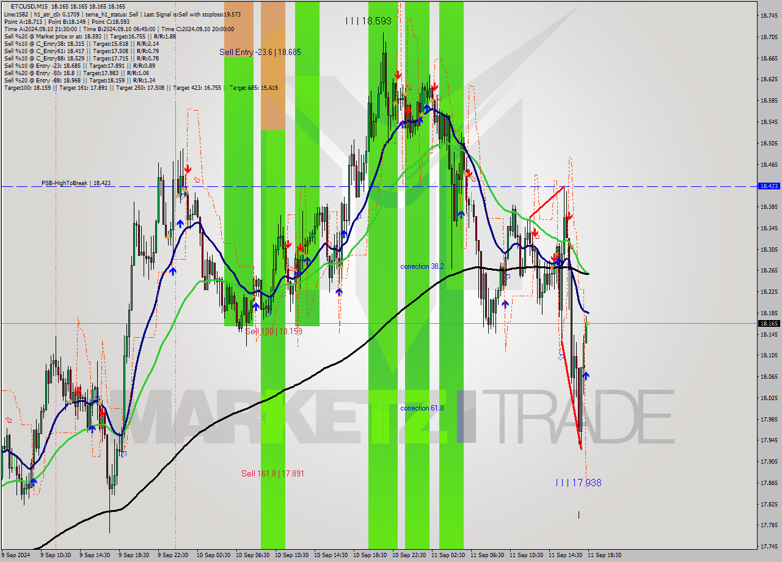Viewport: 782px width, 562px height.
Task: Click the '11 Sep 06:30' time axis label
Action: point(487,555)
